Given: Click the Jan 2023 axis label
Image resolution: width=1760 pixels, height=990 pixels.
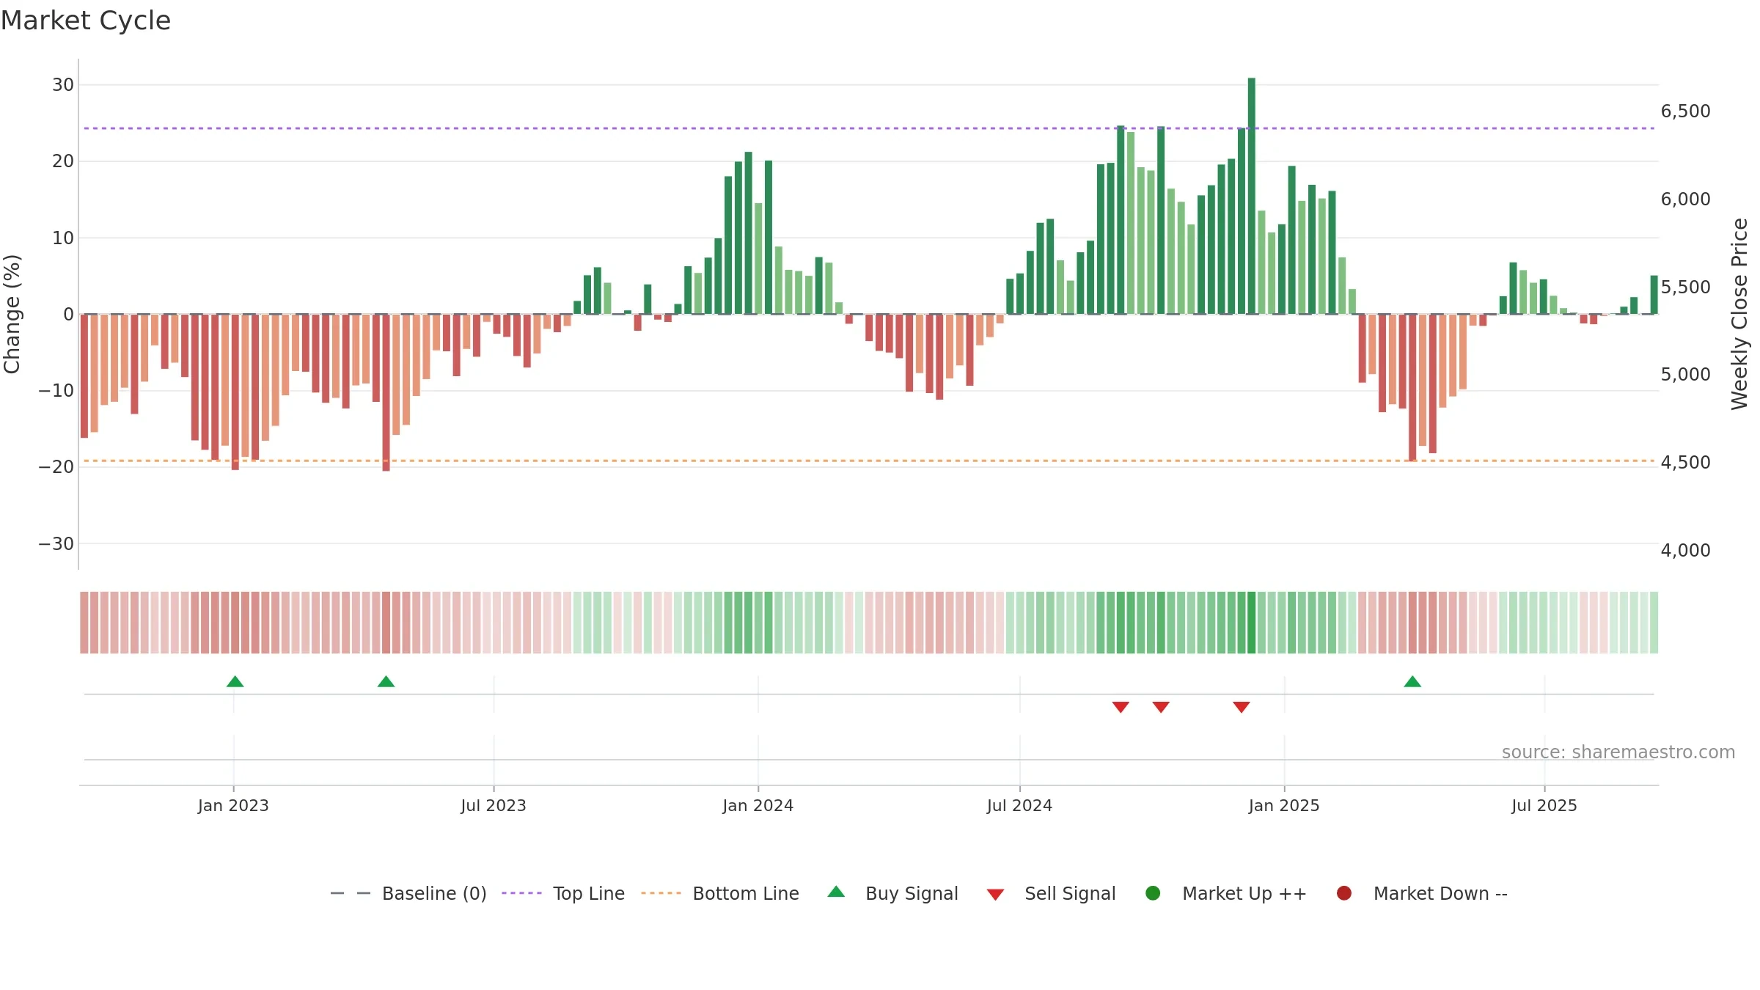Looking at the screenshot, I should coord(233,805).
